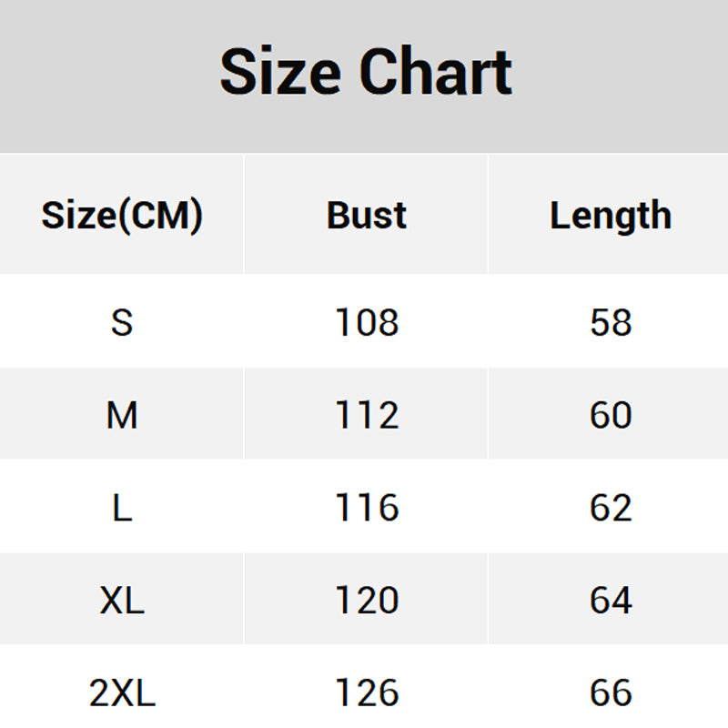Select the 2XL size label

122,693
